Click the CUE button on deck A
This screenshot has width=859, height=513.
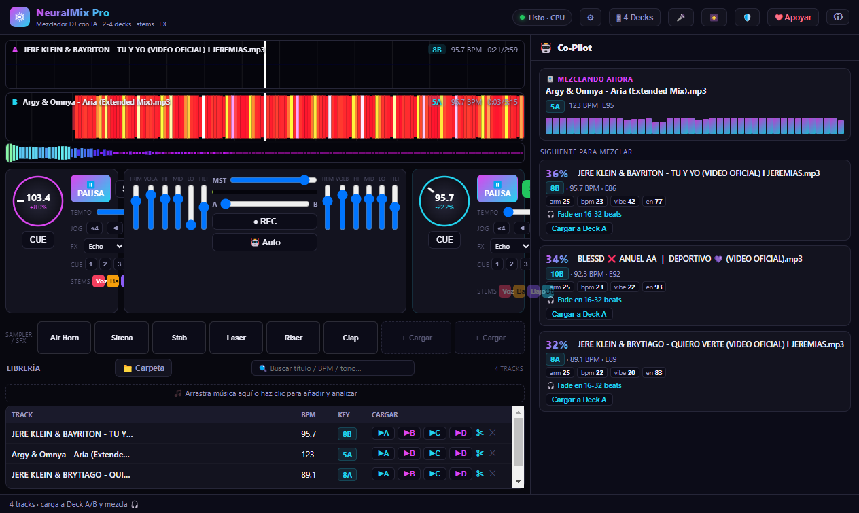click(x=38, y=239)
